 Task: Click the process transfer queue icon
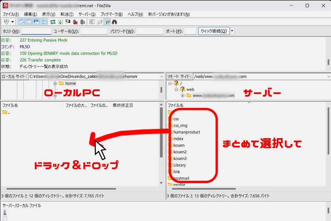pos(60,21)
